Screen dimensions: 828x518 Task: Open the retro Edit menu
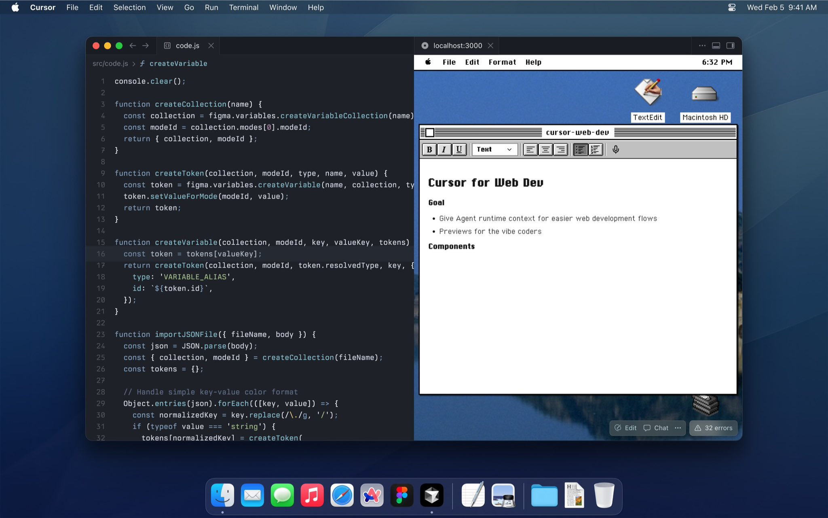pos(472,62)
